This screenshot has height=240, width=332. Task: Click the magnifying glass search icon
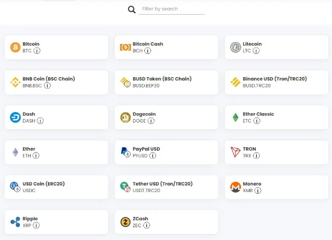click(x=132, y=9)
